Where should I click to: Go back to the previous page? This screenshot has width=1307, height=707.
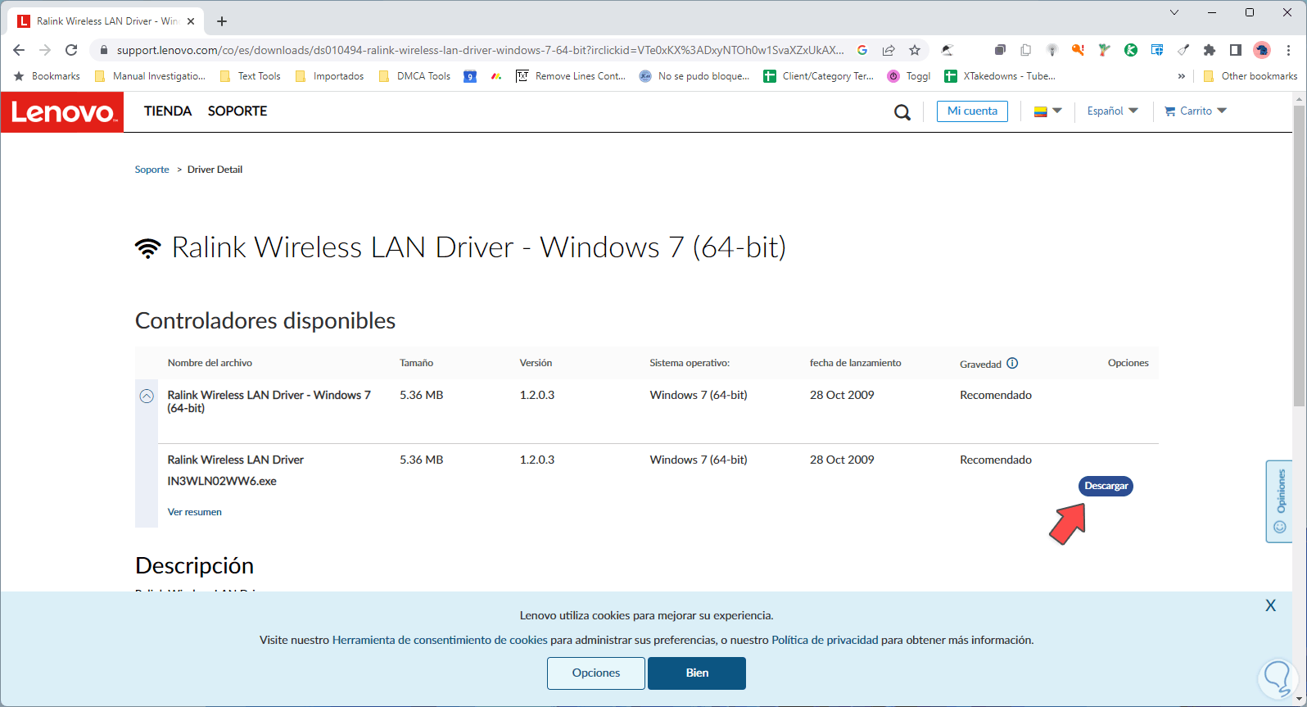click(19, 50)
